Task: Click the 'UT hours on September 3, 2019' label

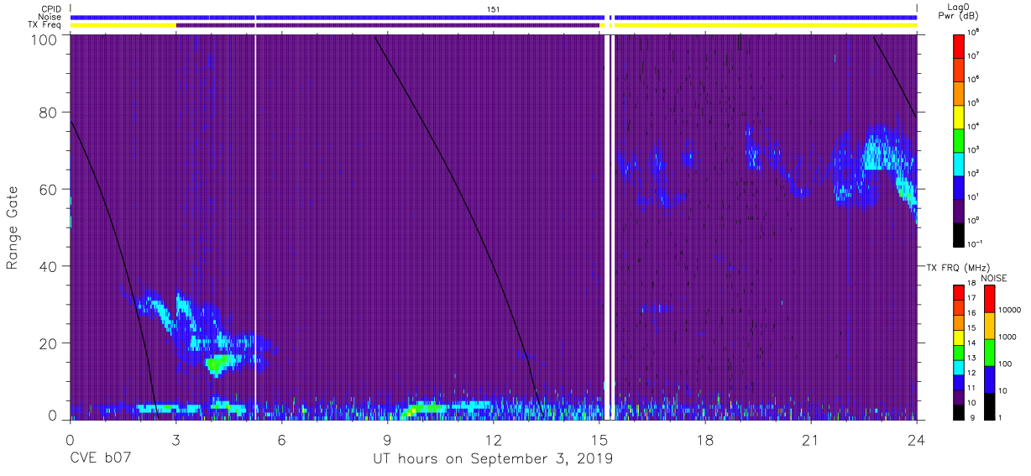Action: [x=493, y=459]
